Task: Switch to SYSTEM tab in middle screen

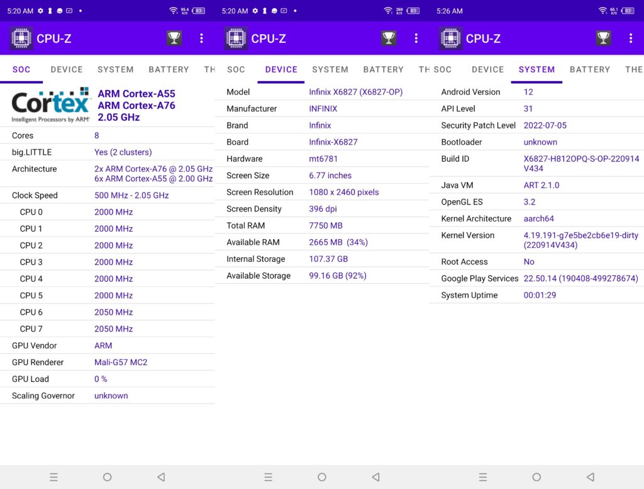Action: (330, 69)
